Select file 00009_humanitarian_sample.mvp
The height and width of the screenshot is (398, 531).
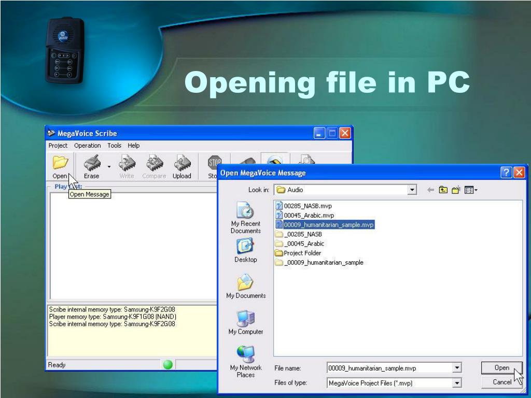click(325, 225)
